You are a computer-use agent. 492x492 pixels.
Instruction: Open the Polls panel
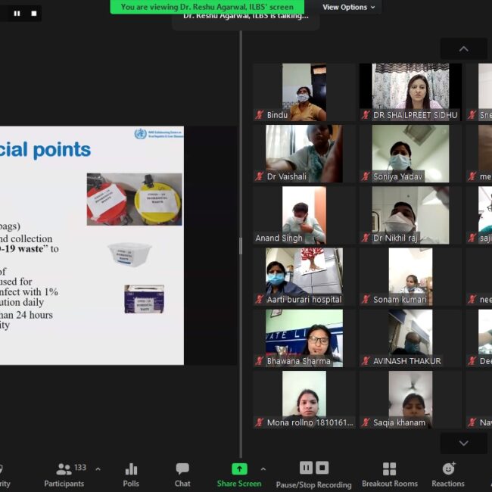click(131, 475)
